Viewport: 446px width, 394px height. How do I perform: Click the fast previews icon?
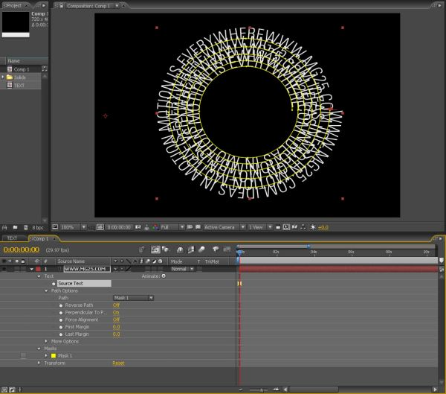coord(286,227)
